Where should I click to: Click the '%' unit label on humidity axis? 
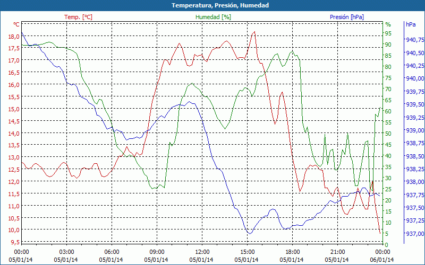(388, 24)
